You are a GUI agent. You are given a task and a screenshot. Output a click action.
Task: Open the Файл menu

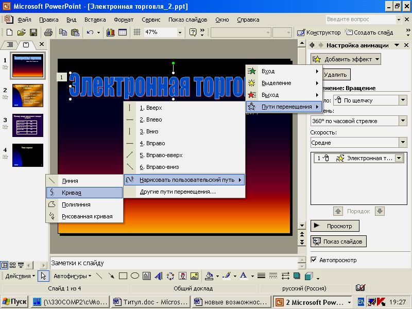[24, 20]
